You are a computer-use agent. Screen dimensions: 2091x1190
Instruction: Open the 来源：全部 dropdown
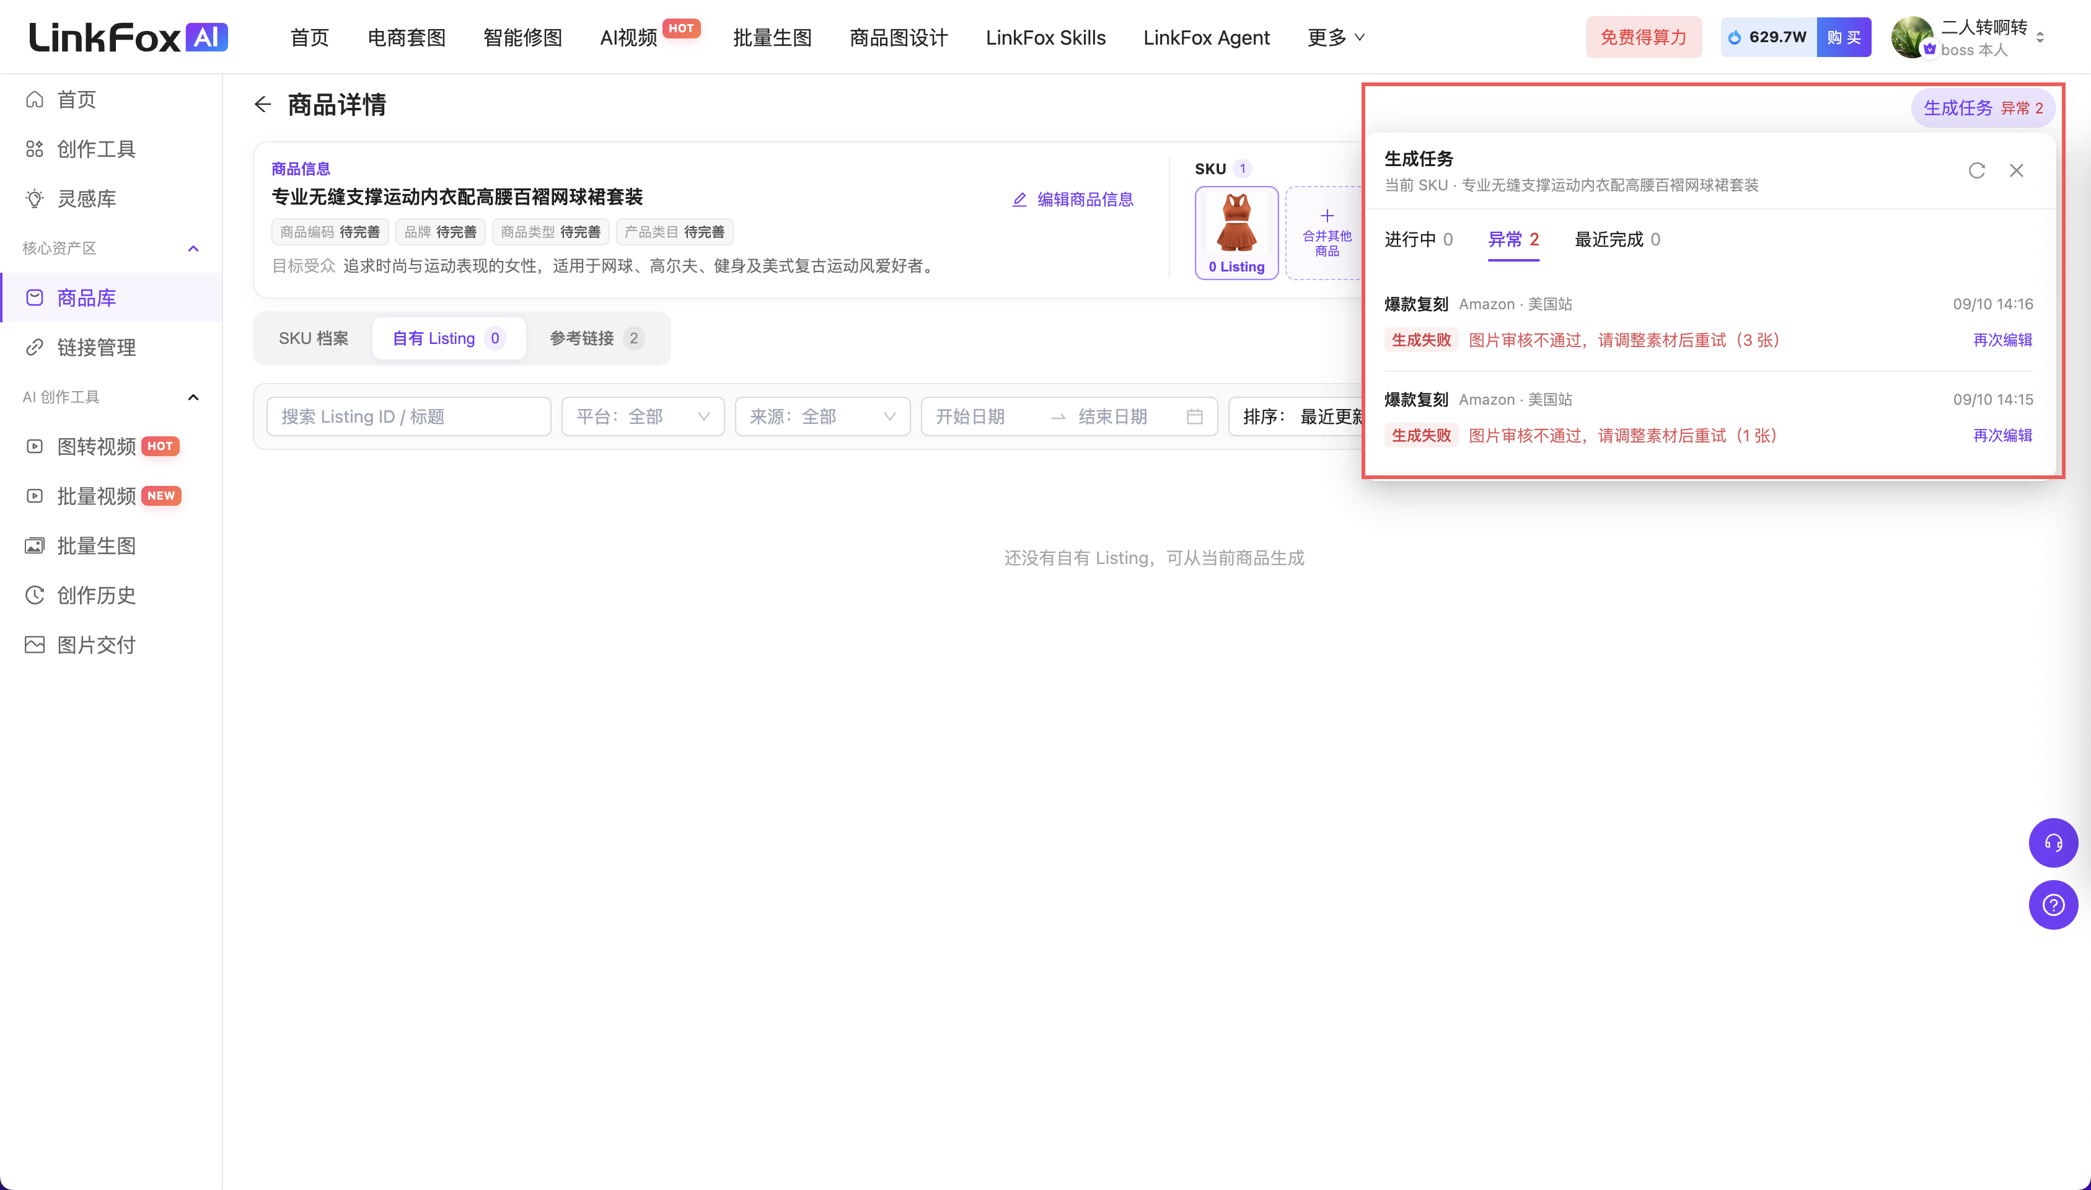click(822, 417)
